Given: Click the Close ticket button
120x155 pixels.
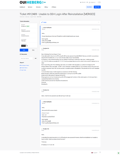Looking at the screenshot, I should point(33,50).
